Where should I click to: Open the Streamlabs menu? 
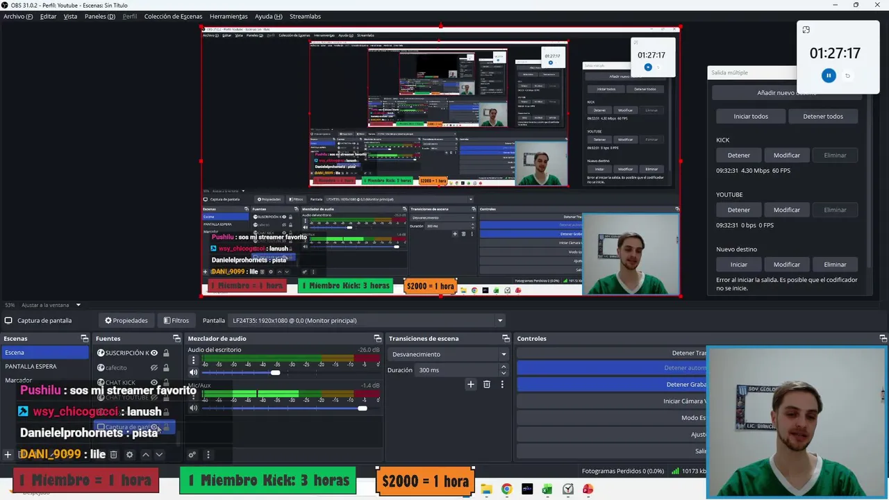305,16
